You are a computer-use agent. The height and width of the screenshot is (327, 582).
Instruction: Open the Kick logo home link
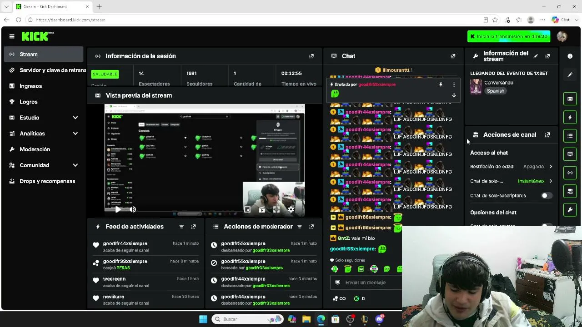[x=38, y=36]
